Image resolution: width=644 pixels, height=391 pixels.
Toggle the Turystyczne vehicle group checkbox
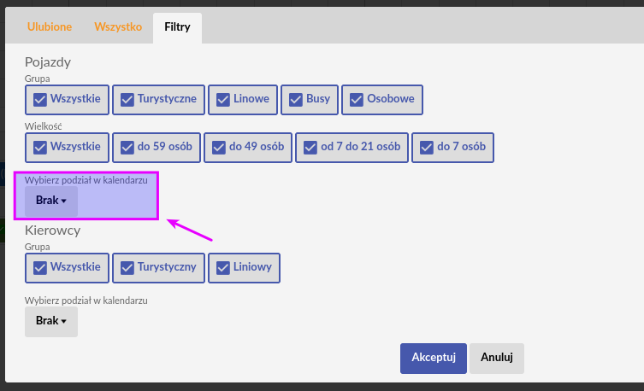tap(158, 100)
